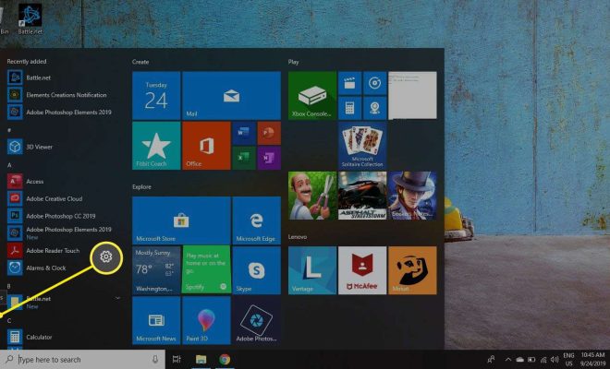Viewport: 610px width, 369px height.
Task: Show hidden system tray icons
Action: pos(508,360)
